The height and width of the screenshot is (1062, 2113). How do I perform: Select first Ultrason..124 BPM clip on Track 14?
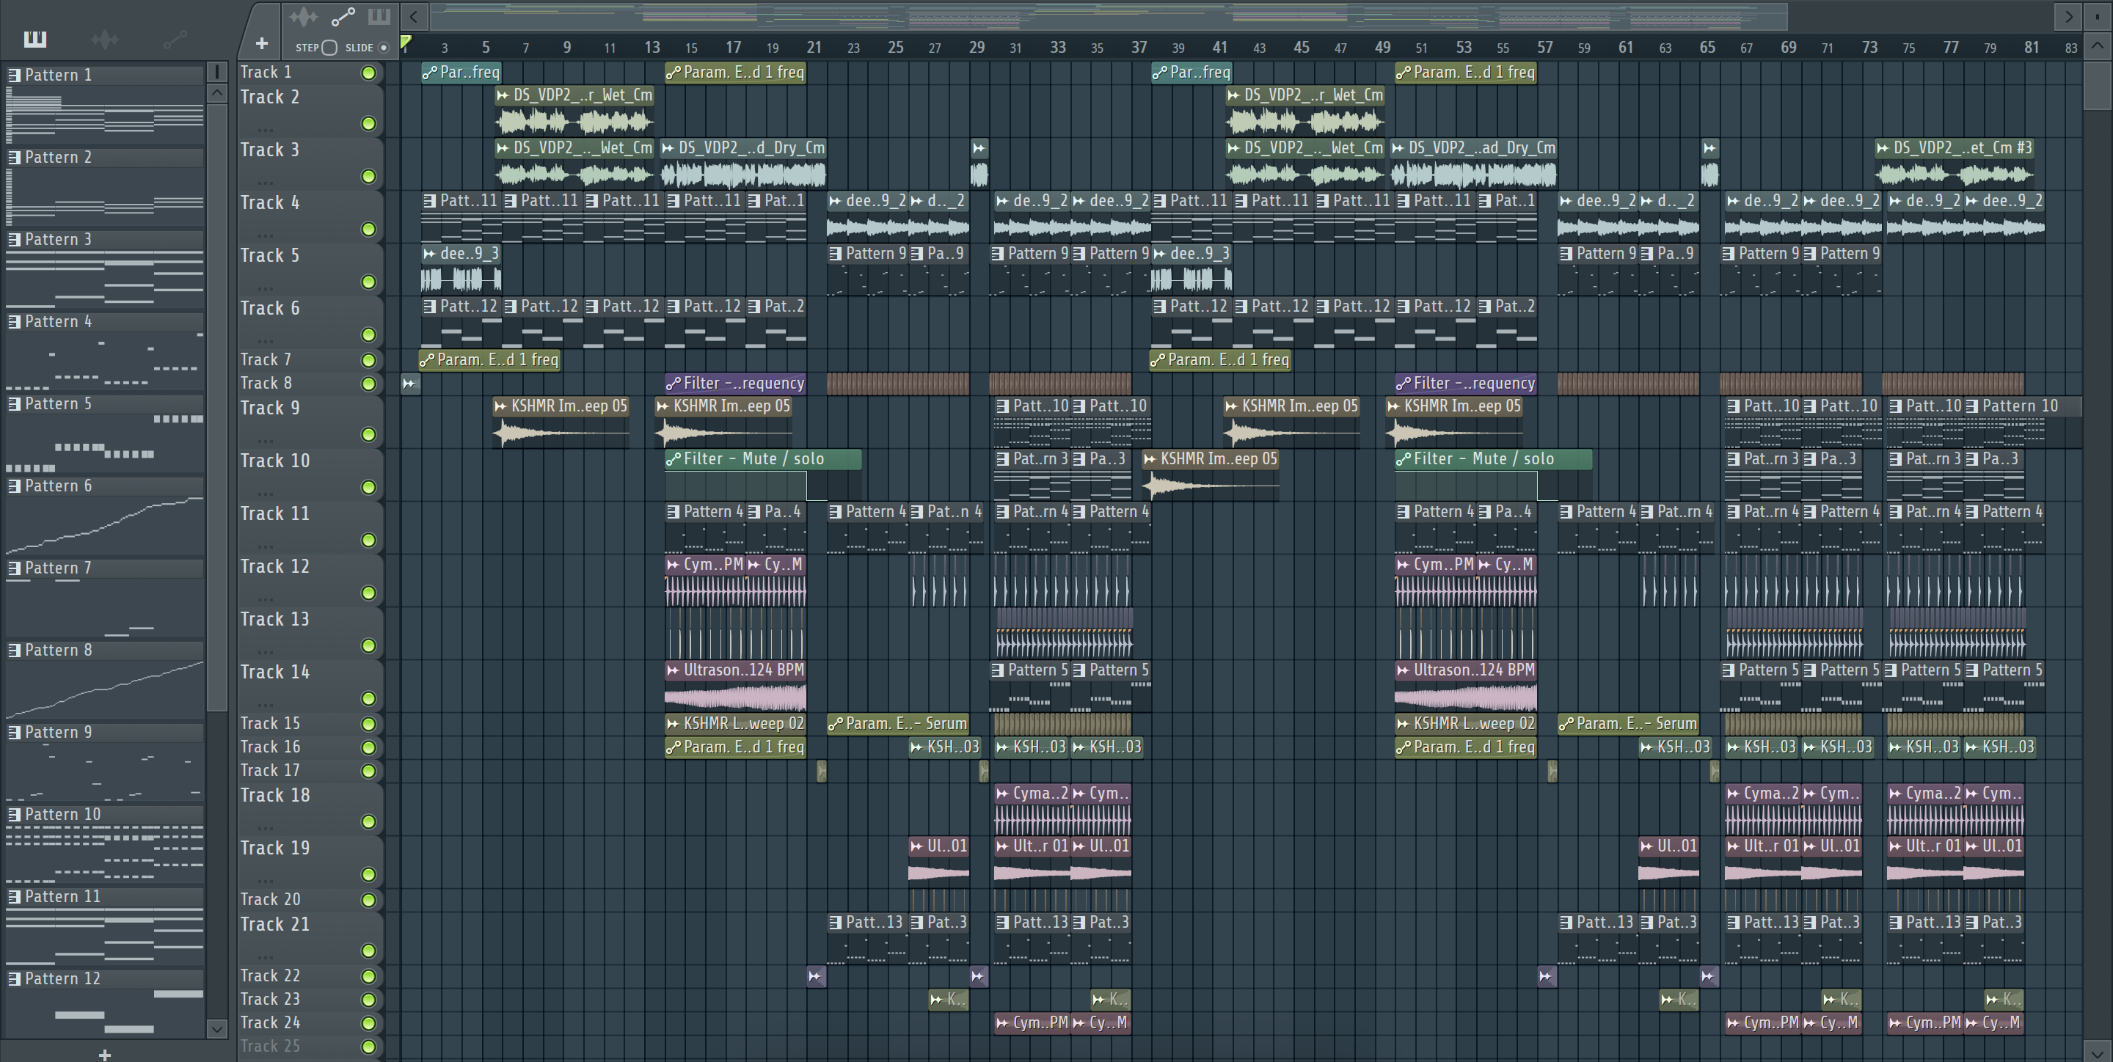coord(736,686)
